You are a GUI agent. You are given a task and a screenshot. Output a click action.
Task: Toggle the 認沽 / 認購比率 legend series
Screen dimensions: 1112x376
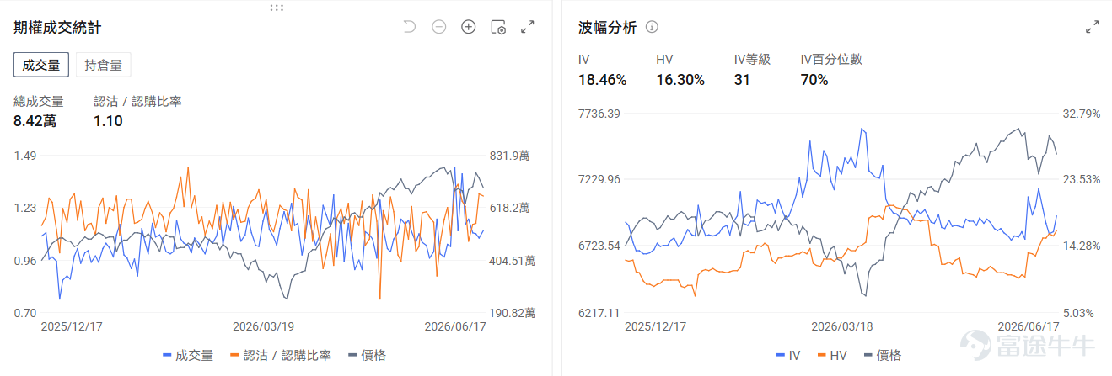pos(280,355)
